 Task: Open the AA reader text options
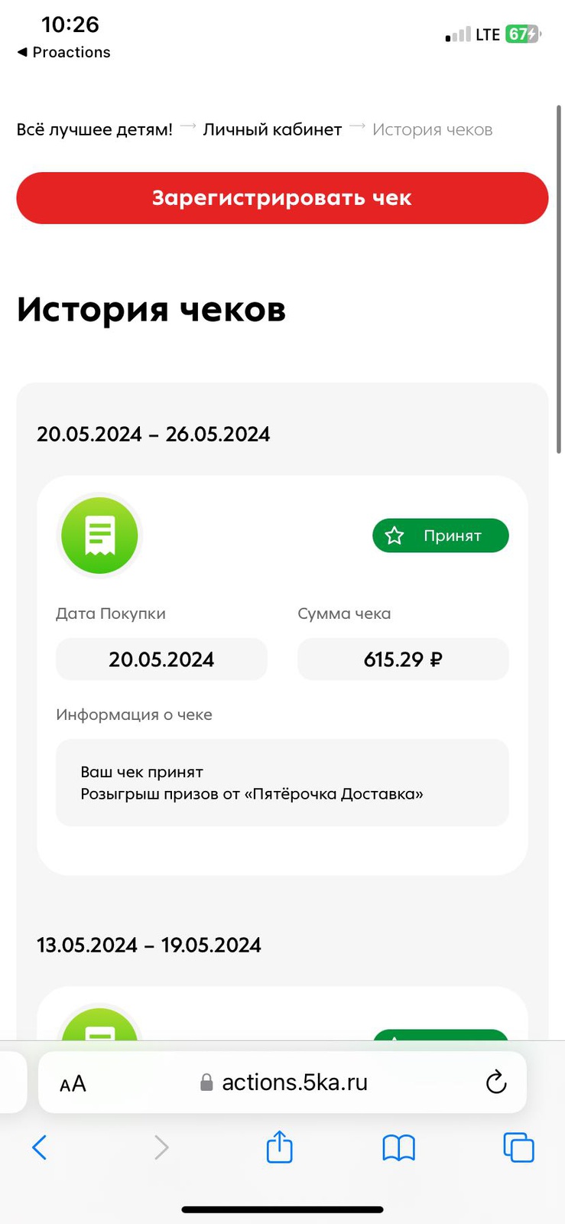[73, 1083]
